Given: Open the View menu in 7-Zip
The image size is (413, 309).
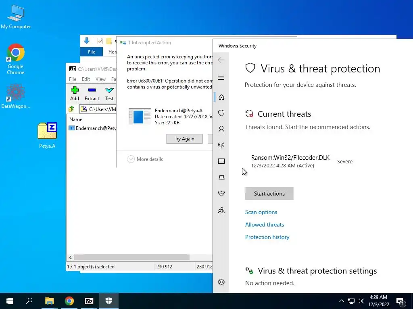Looking at the screenshot, I should 100,79.
